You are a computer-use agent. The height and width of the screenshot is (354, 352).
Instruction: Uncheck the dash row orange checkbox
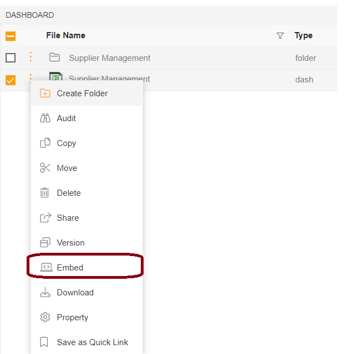pos(11,80)
